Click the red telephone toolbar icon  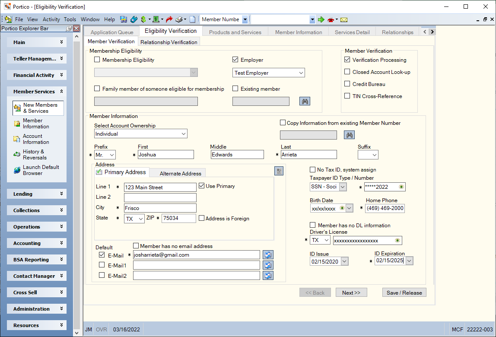pyautogui.click(x=331, y=19)
